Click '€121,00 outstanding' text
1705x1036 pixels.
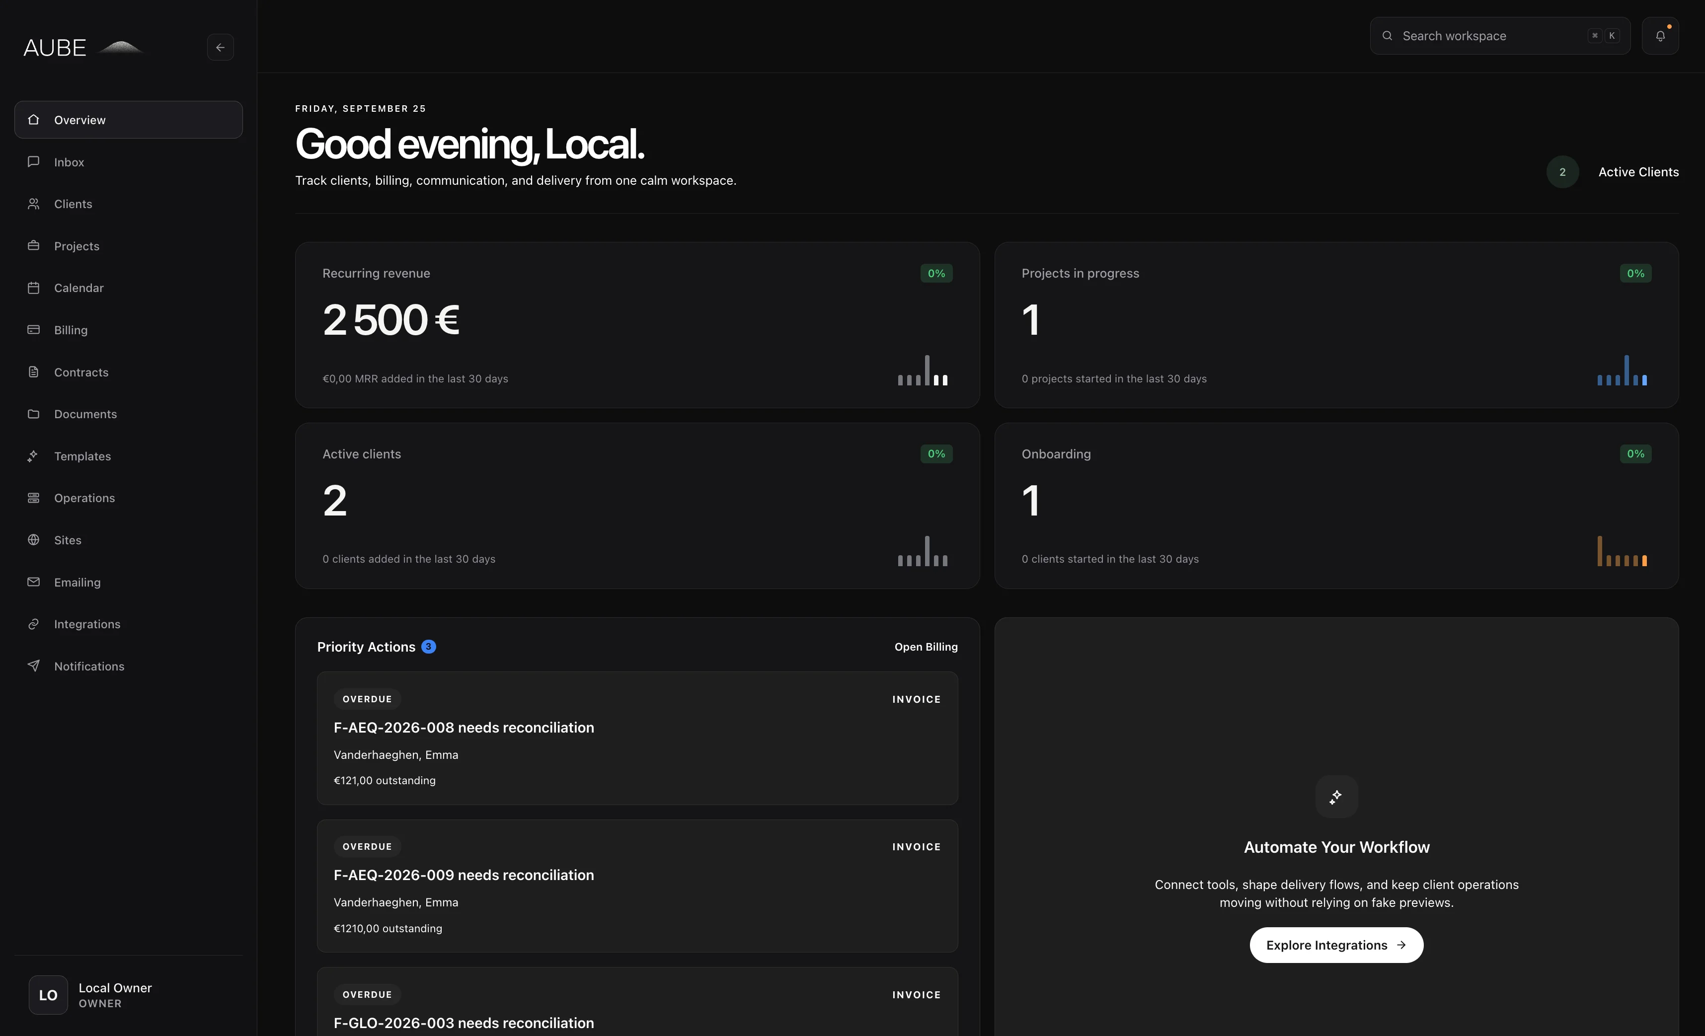click(385, 780)
